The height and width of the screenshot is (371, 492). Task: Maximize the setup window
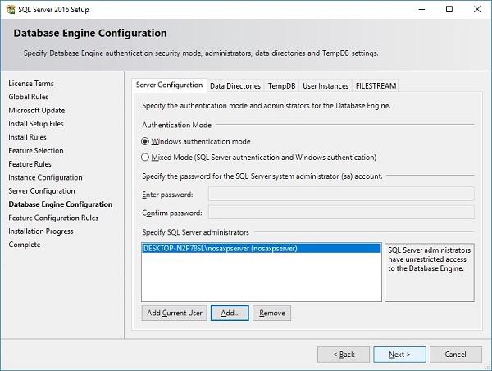(449, 9)
